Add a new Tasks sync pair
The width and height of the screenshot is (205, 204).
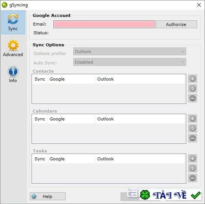coord(193,158)
